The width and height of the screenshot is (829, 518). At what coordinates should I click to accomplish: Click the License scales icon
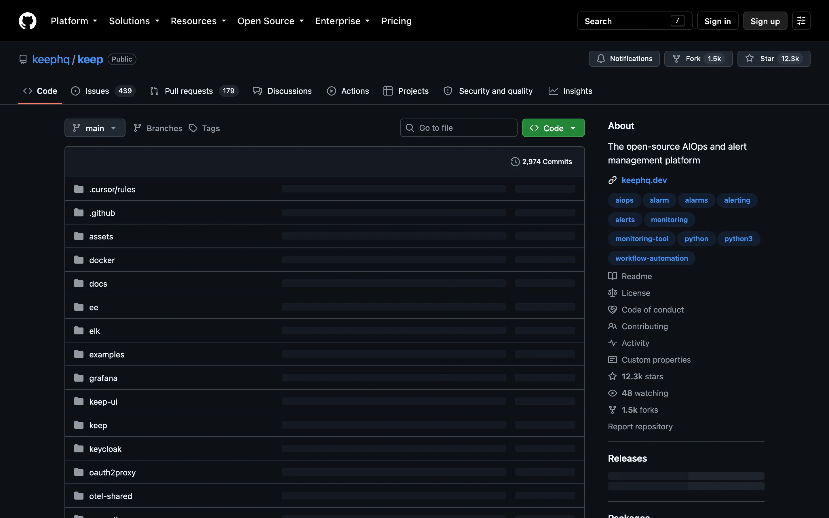(613, 293)
